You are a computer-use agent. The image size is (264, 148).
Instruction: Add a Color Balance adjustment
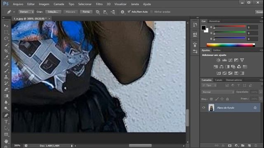pyautogui.click(x=222, y=67)
